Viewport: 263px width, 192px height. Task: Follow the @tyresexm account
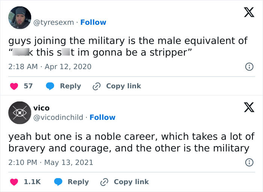(93, 22)
